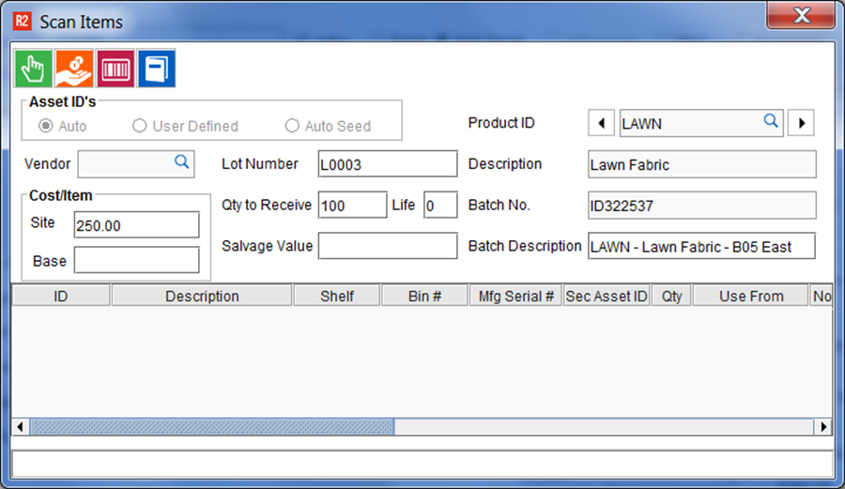Click the green hand pointer toolbar icon
Screen dimensions: 845x489
click(33, 69)
